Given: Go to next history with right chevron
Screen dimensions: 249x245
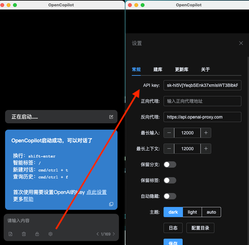Looking at the screenshot, I should tap(114, 234).
